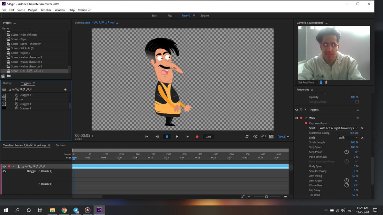Screen dimensions: 383x215
Task: Open the Triggers panel menu icon
Action: coord(34,83)
